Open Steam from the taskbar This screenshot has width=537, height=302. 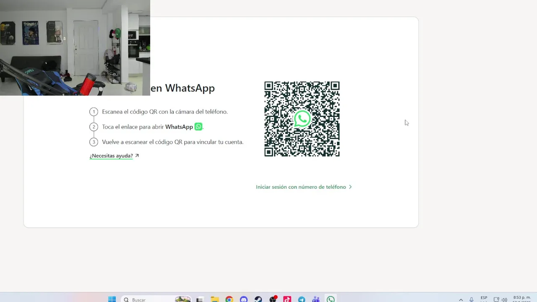pyautogui.click(x=258, y=299)
